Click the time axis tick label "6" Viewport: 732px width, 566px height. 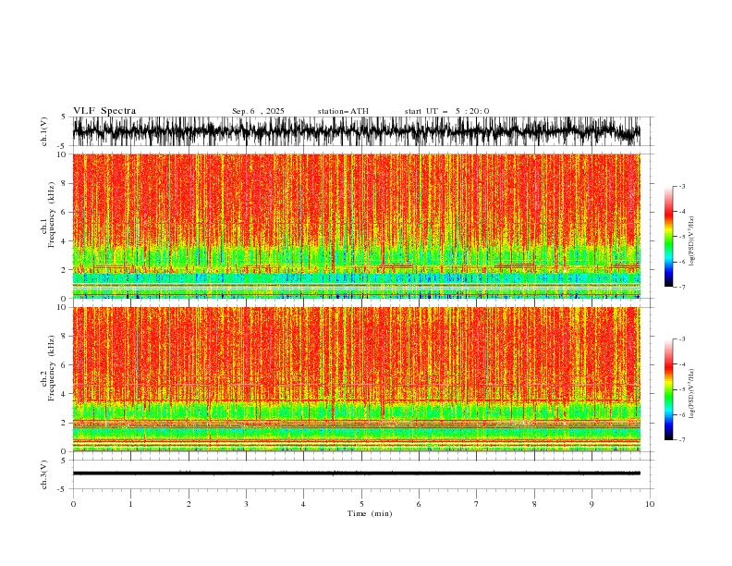pyautogui.click(x=419, y=504)
